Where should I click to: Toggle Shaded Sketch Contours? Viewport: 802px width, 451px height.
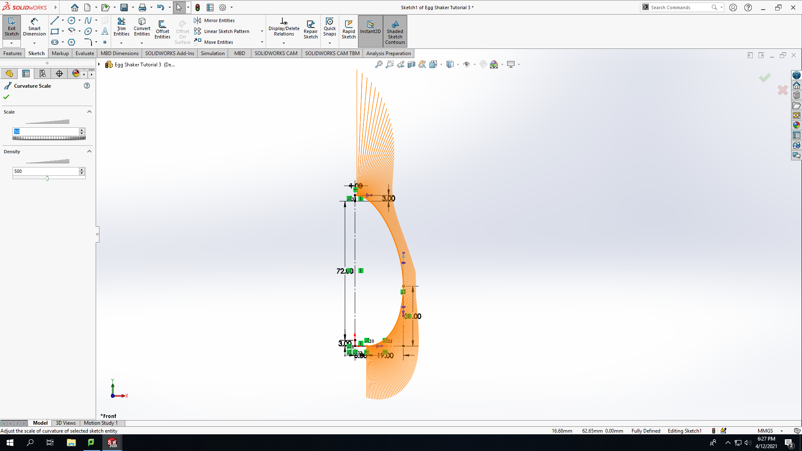coord(395,31)
